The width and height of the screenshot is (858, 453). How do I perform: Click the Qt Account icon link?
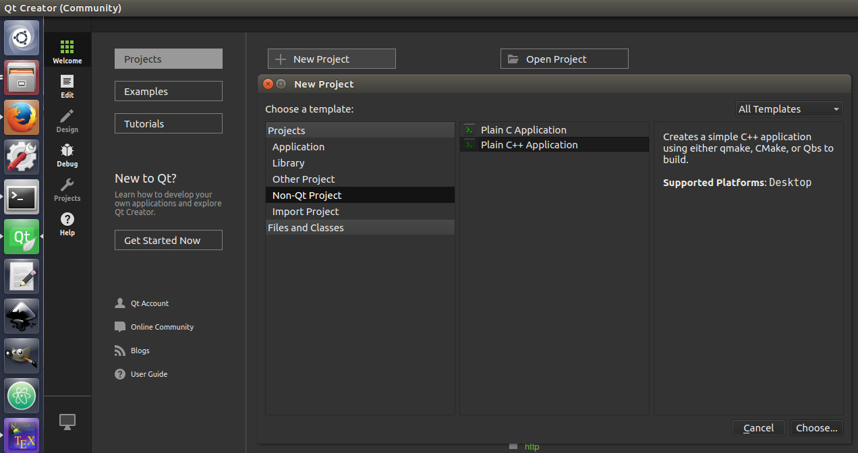coord(120,303)
